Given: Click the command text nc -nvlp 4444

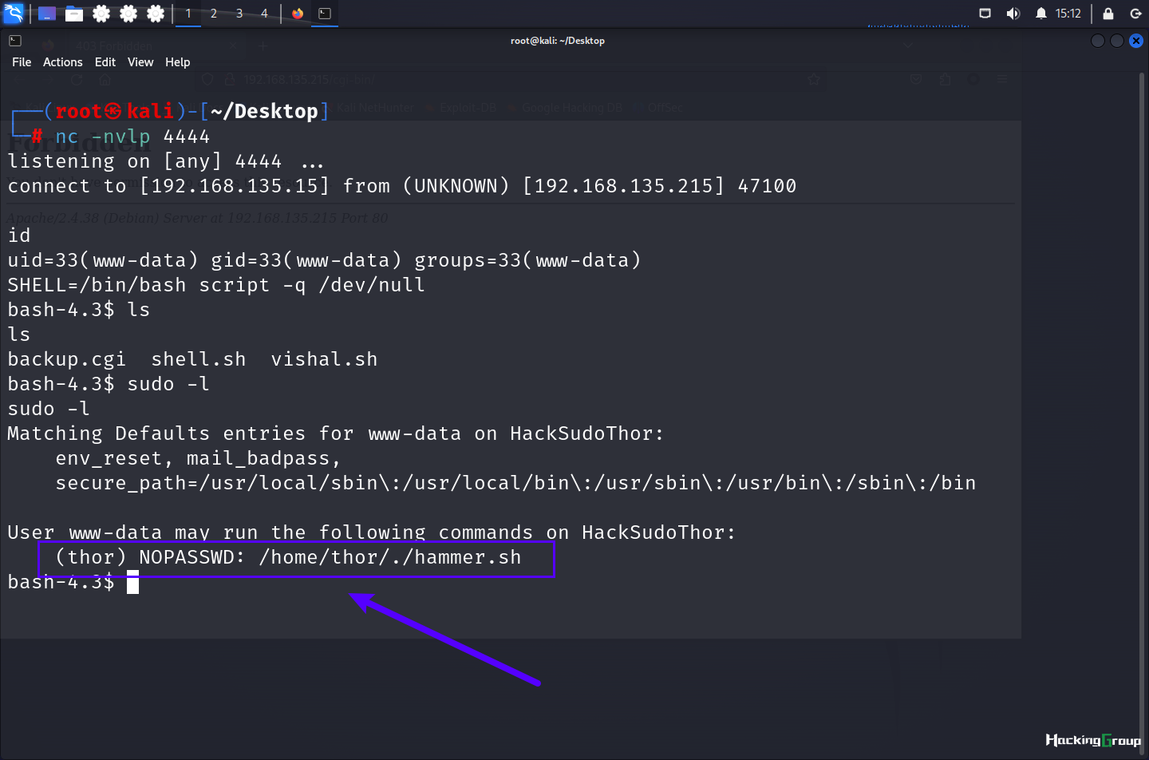Looking at the screenshot, I should click(x=132, y=137).
